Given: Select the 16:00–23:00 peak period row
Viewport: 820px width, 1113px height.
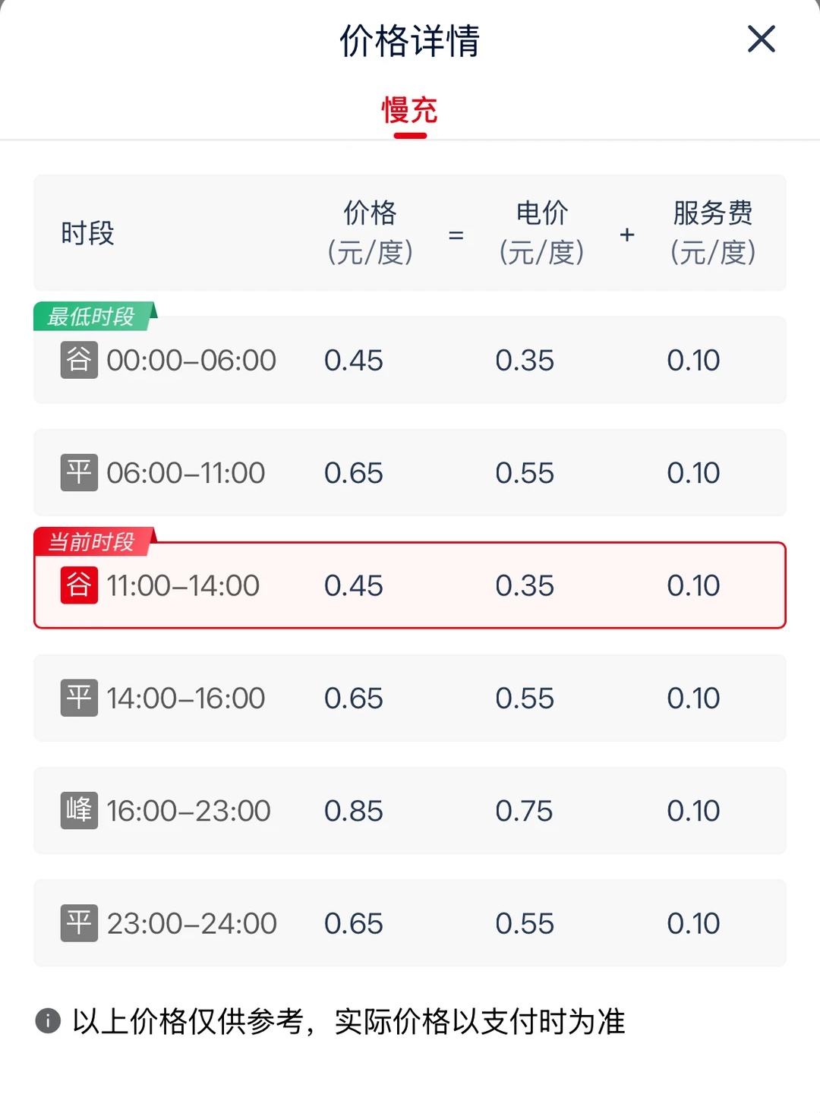Looking at the screenshot, I should (x=410, y=811).
